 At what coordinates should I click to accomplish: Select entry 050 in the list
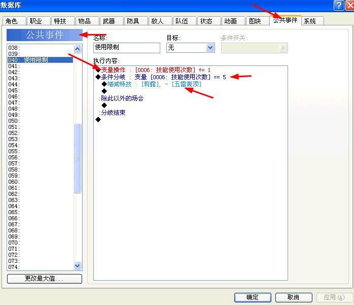(40, 121)
